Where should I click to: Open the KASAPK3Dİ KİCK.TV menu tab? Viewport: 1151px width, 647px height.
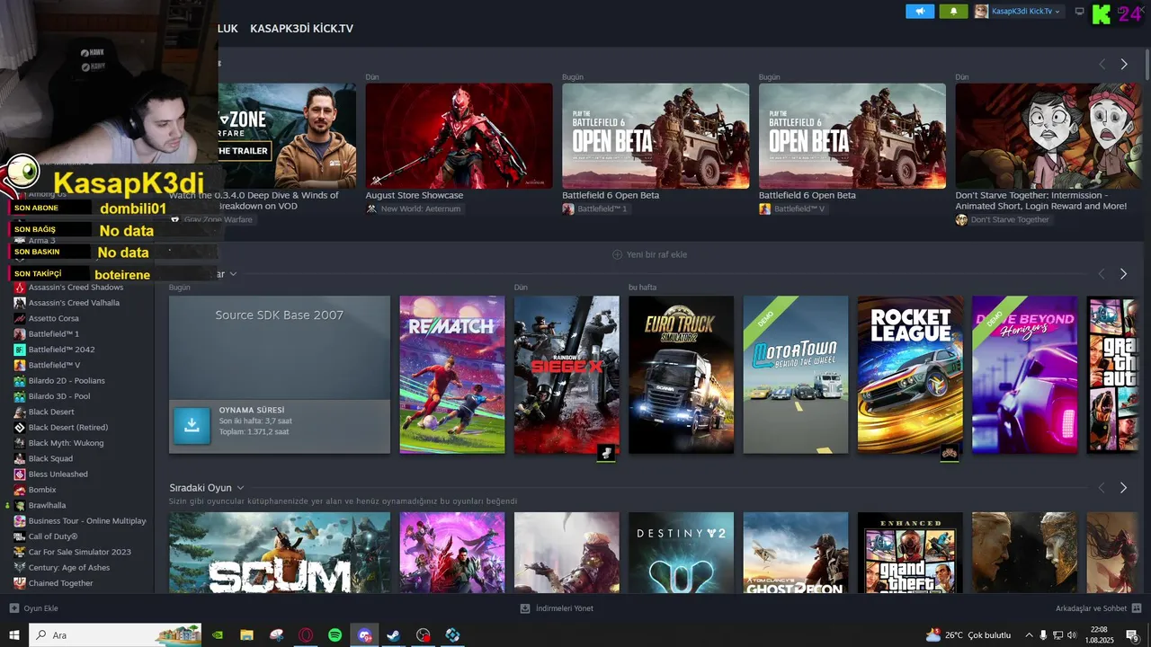pyautogui.click(x=301, y=29)
